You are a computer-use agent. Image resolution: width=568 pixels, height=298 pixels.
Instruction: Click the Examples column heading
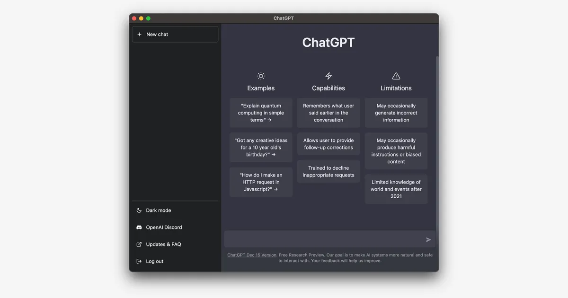(261, 88)
